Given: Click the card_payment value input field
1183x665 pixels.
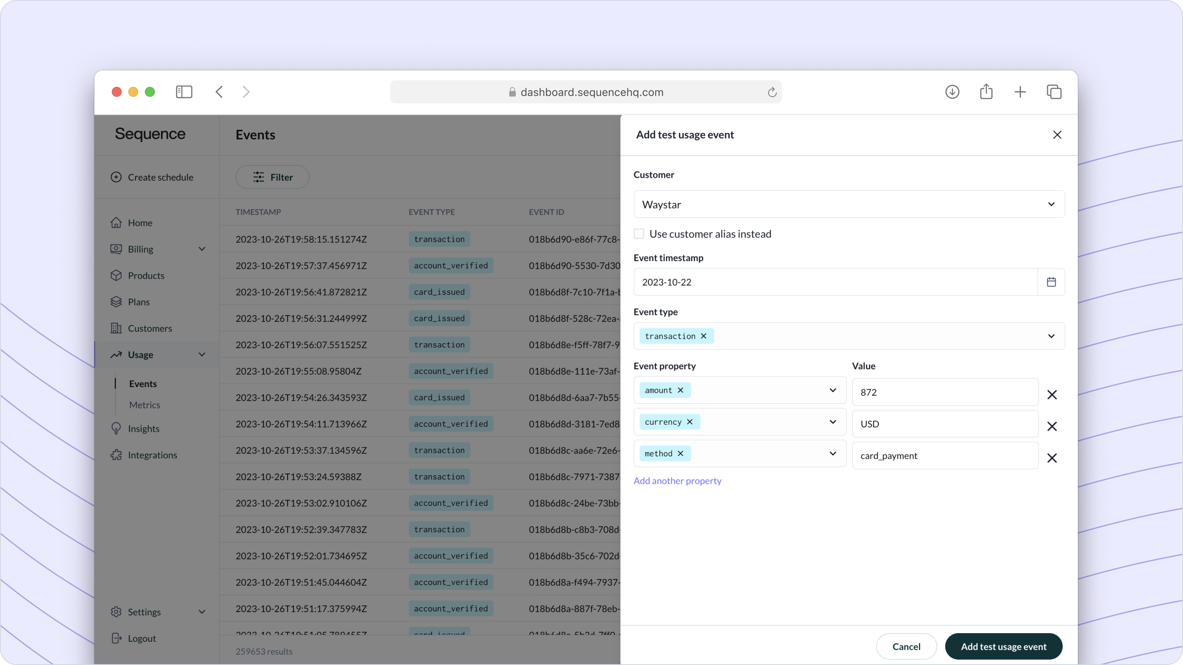Looking at the screenshot, I should [944, 456].
